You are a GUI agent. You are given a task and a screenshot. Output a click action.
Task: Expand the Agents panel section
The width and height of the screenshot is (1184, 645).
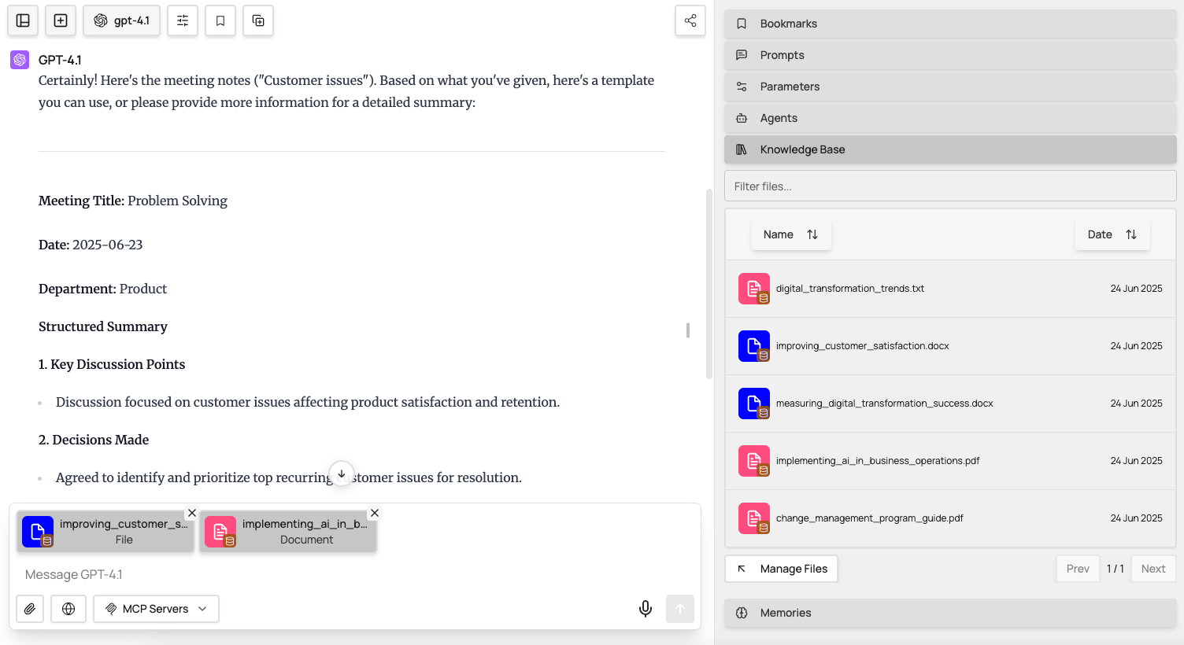pyautogui.click(x=950, y=118)
